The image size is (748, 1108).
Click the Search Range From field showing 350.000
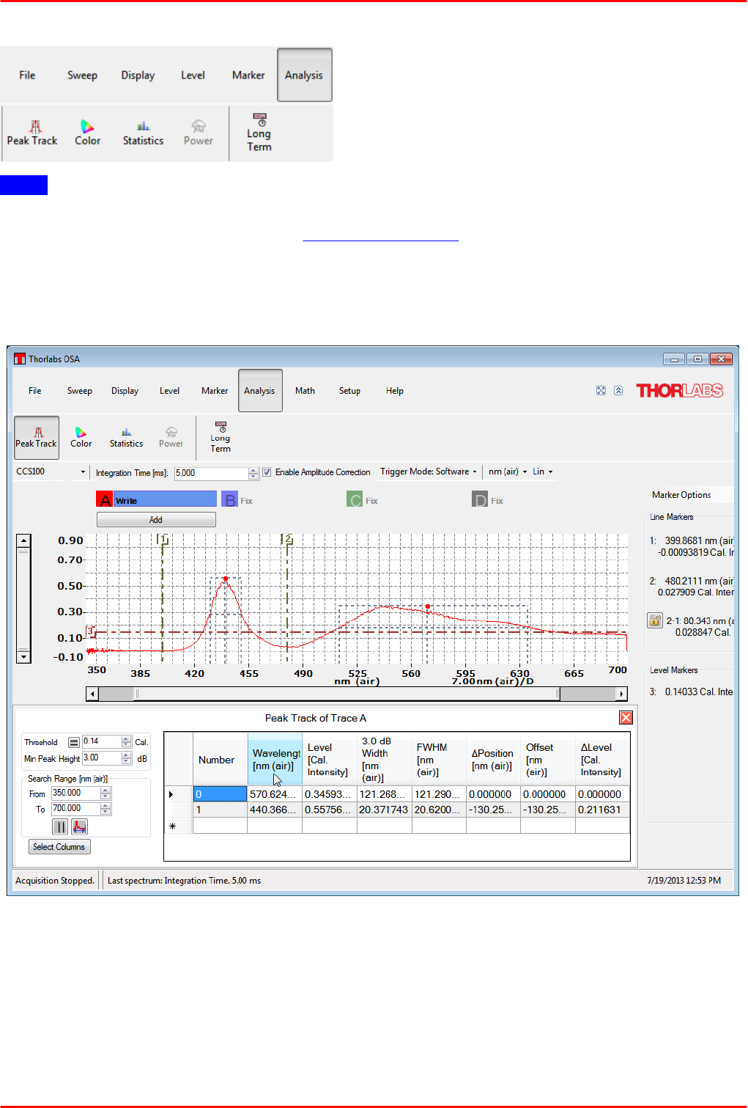(x=76, y=793)
